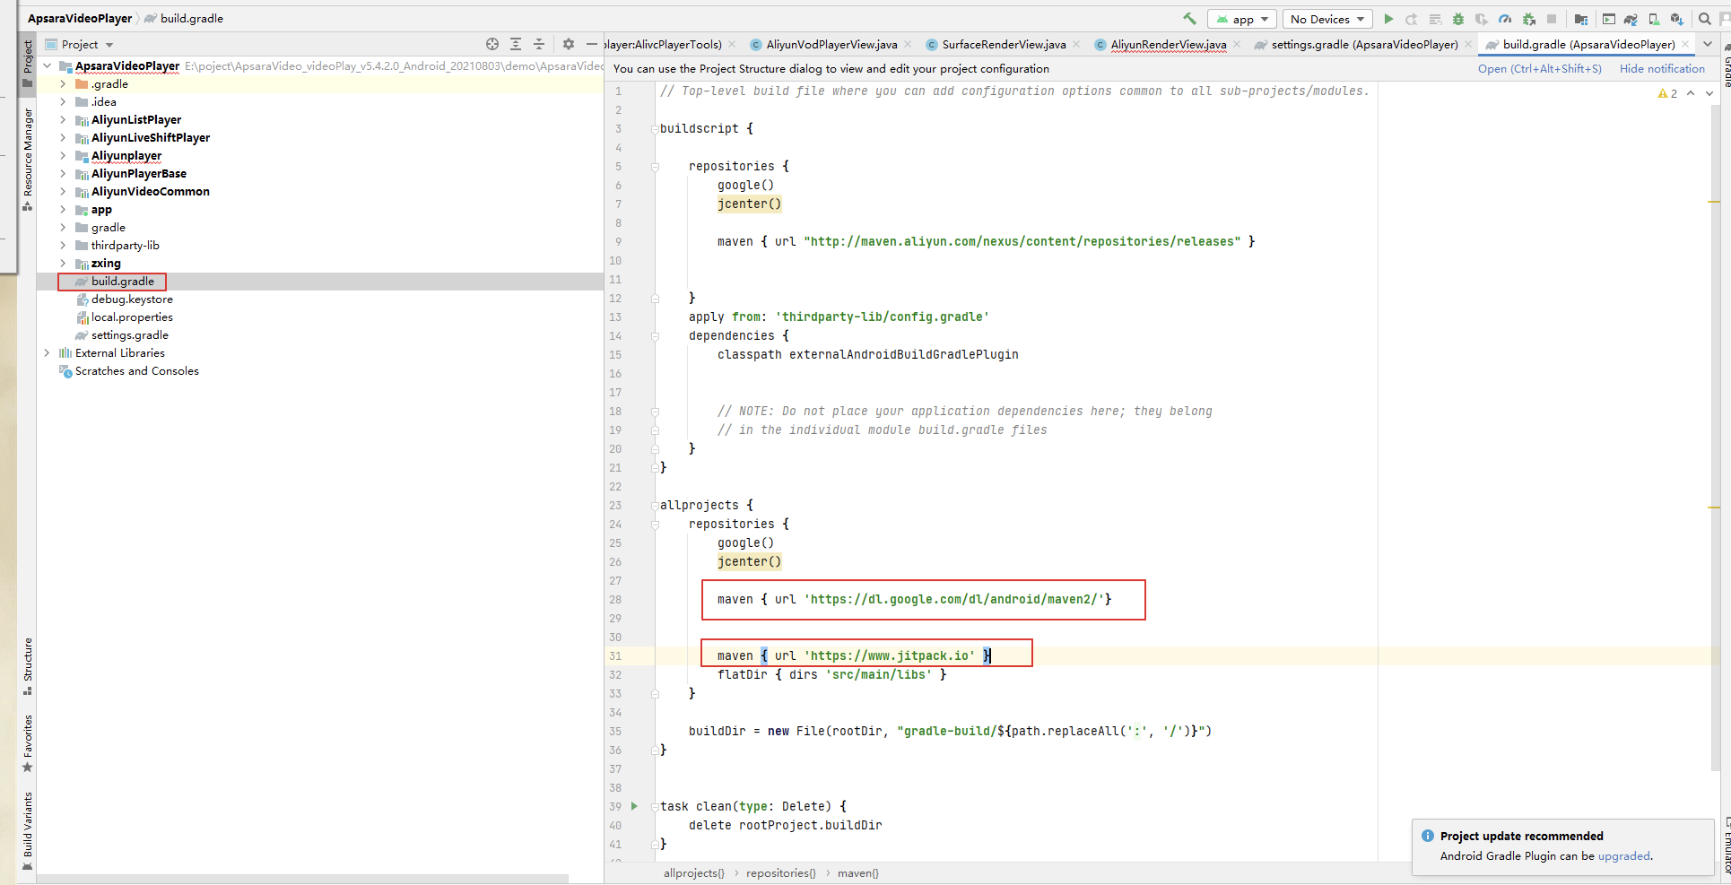The image size is (1731, 885).
Task: Open Project panel settings gear
Action: click(568, 44)
